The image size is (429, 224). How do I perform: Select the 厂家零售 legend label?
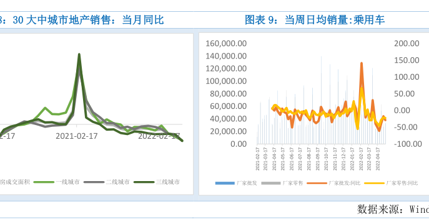click(x=293, y=183)
